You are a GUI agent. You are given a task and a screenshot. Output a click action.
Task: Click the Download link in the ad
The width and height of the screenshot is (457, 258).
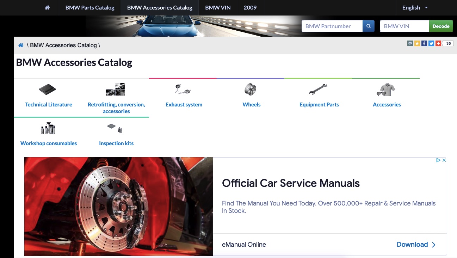412,245
